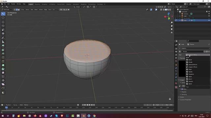Click the pan hand gizmo in viewport
The height and width of the screenshot is (118, 211).
171,26
